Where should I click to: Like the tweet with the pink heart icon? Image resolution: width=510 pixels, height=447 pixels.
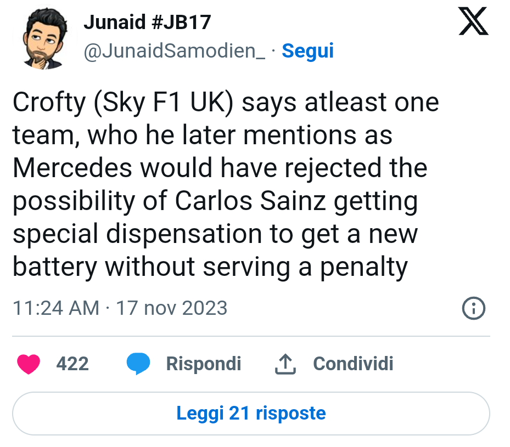pos(29,364)
